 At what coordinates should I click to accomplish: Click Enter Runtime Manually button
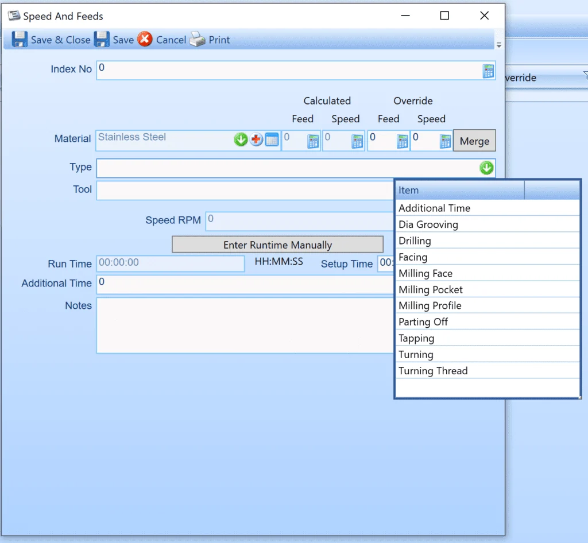point(277,245)
